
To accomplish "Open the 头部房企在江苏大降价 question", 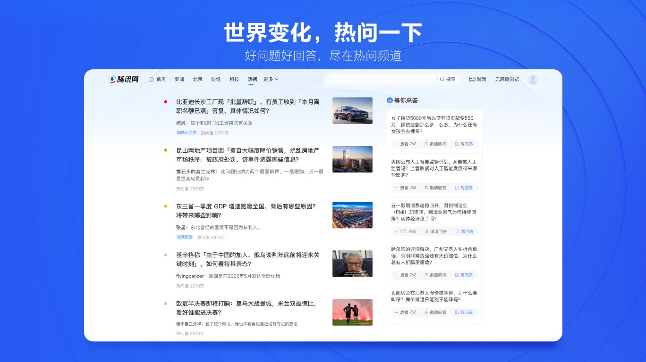I will point(434,296).
